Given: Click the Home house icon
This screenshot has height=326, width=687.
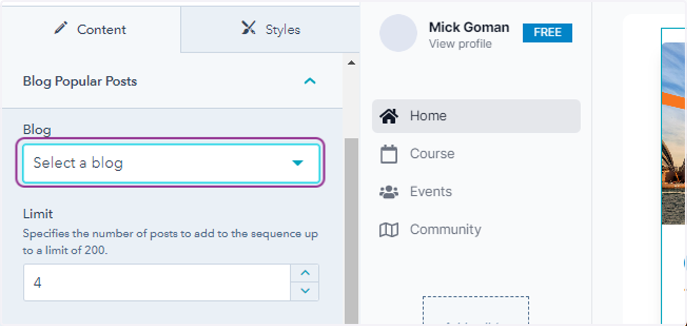Looking at the screenshot, I should pyautogui.click(x=389, y=116).
